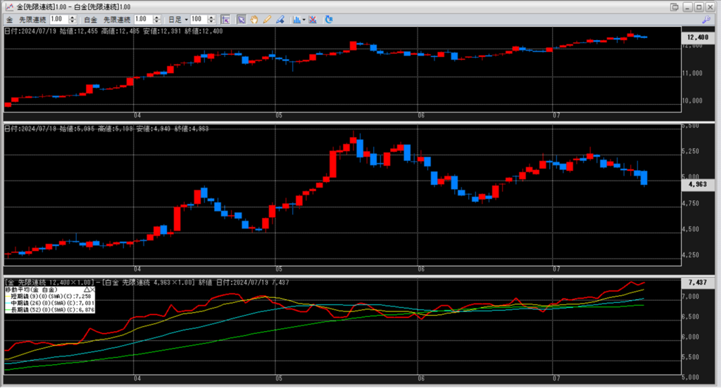Open the wrench settings icon
Viewport: 721px width, 388px height.
click(706, 20)
